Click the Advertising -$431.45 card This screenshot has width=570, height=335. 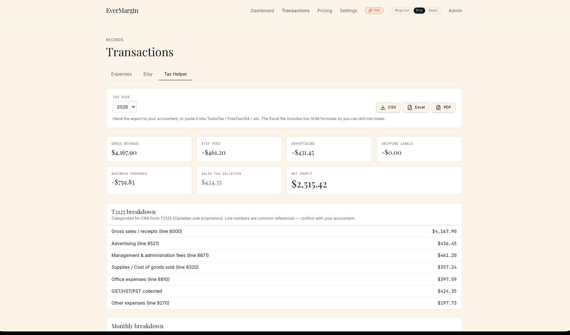pos(329,149)
